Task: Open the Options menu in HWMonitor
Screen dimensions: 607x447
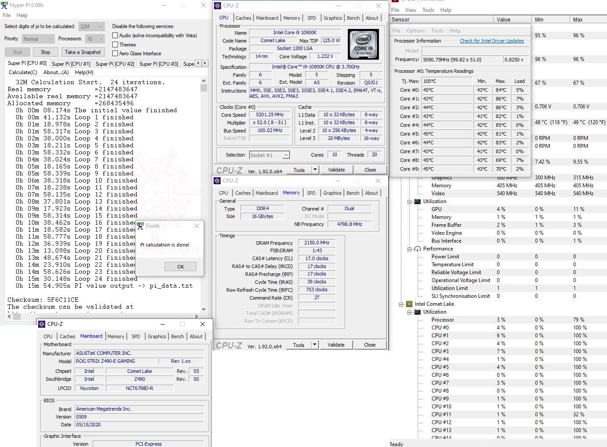Action: pos(415,31)
